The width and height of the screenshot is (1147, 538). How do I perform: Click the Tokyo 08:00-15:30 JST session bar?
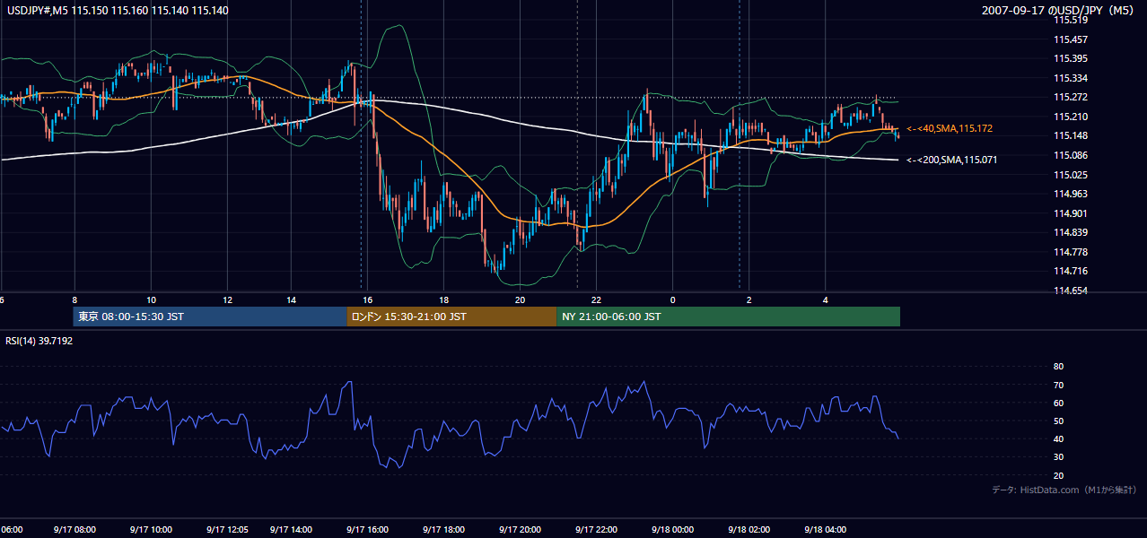click(x=210, y=317)
